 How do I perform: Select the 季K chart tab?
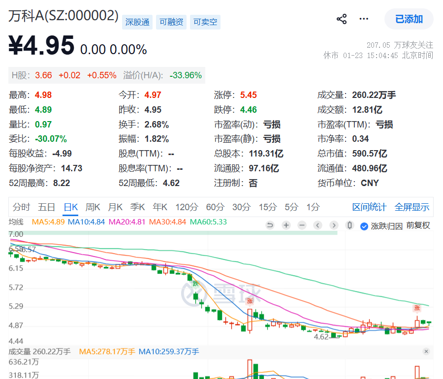[137, 207]
